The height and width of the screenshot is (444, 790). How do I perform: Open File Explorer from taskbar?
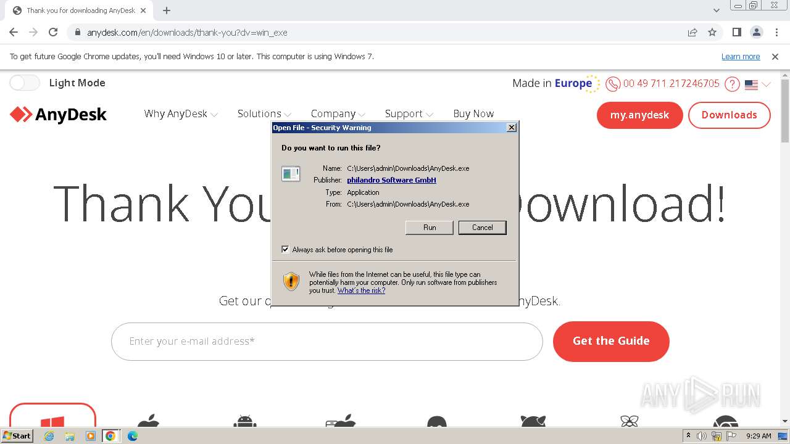(x=70, y=436)
